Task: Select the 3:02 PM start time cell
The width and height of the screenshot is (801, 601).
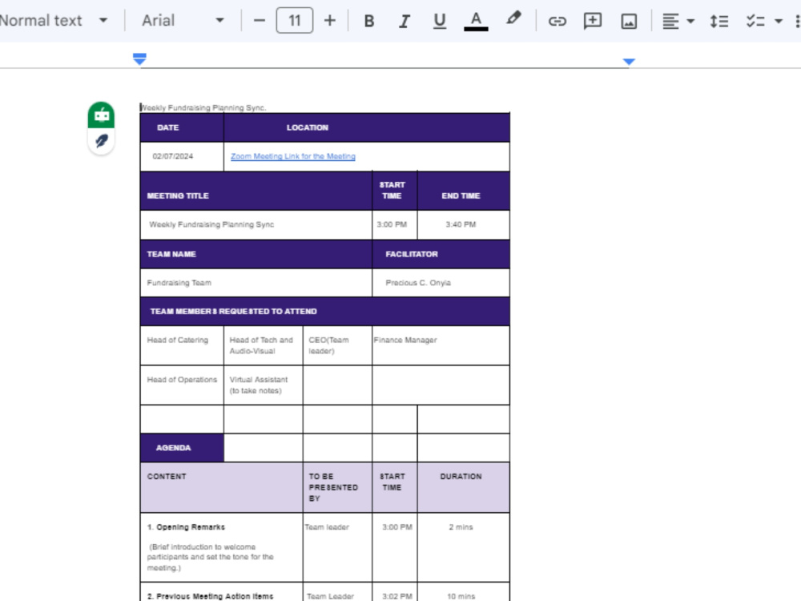Action: point(395,593)
